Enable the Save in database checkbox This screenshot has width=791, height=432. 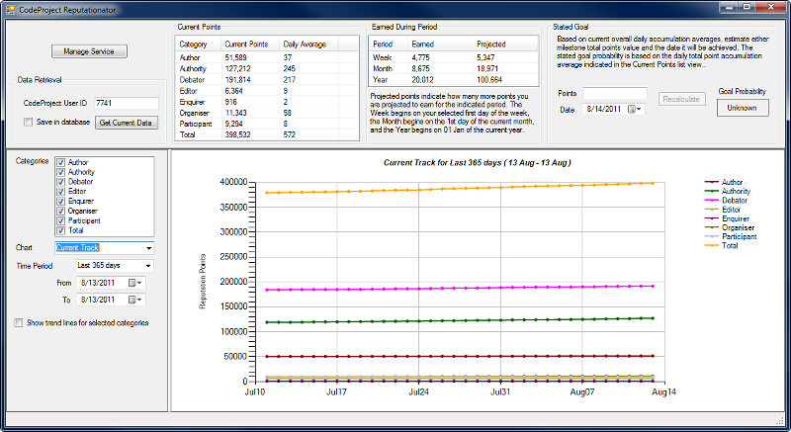(29, 122)
